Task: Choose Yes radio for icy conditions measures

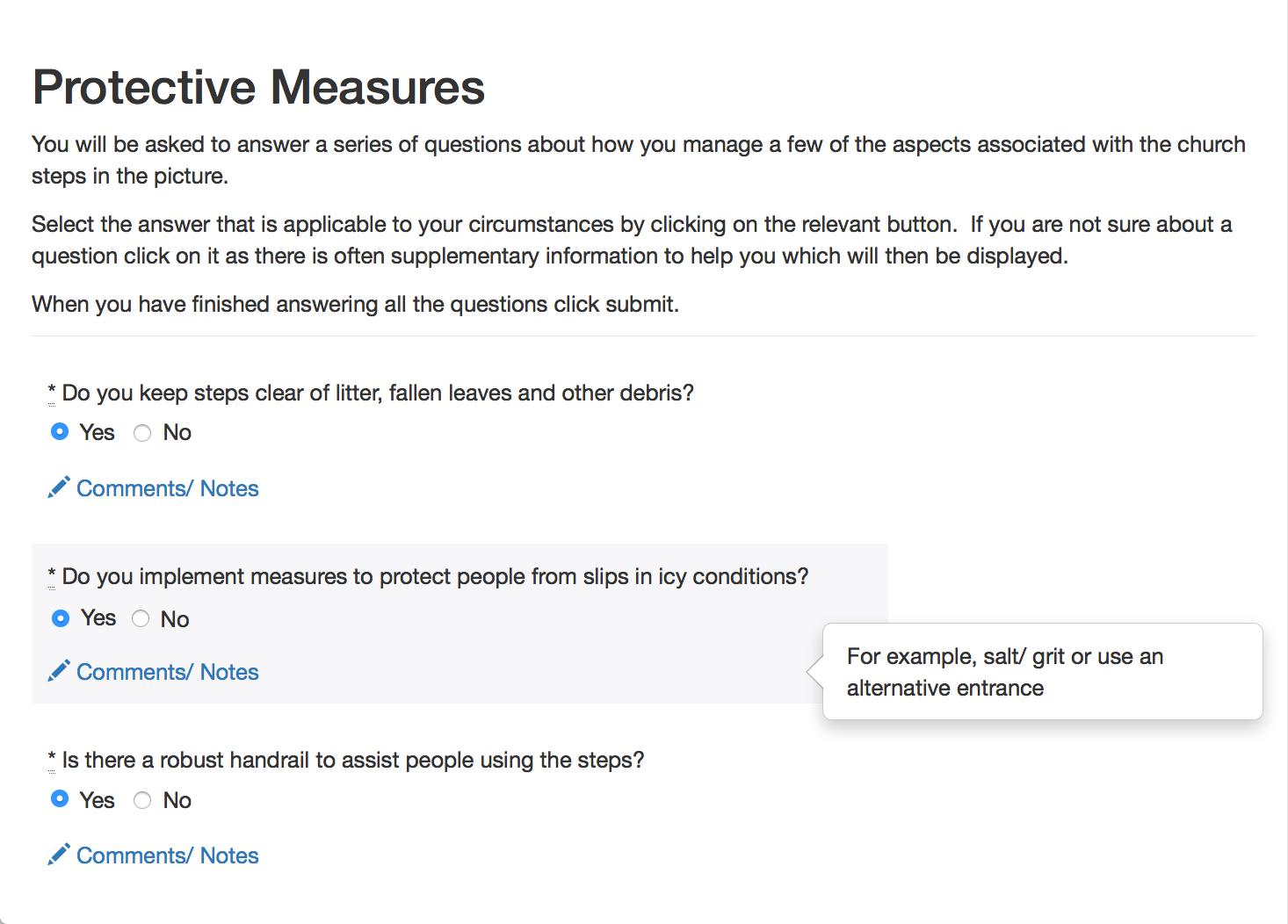Action: 61,618
